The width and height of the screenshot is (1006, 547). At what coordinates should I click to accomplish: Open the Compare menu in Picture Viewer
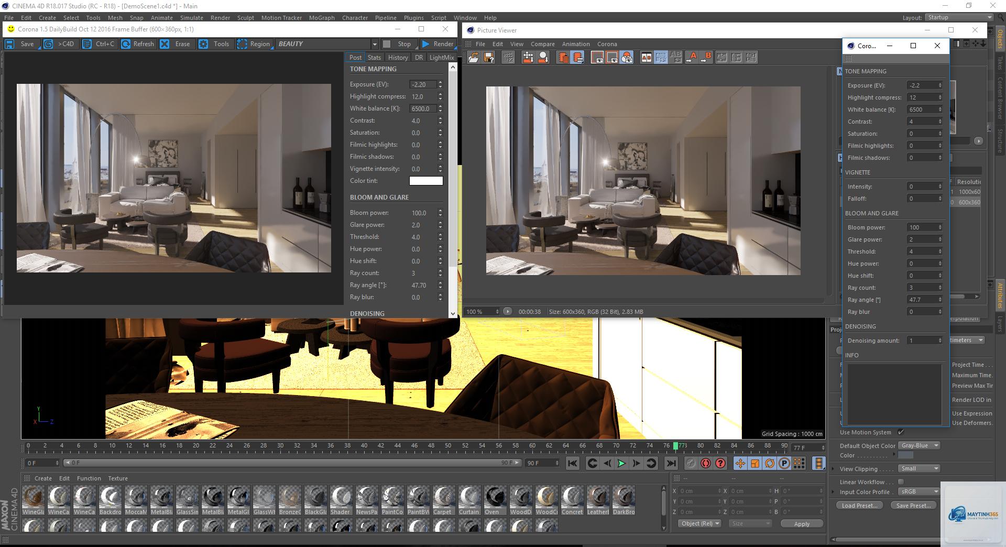(542, 44)
